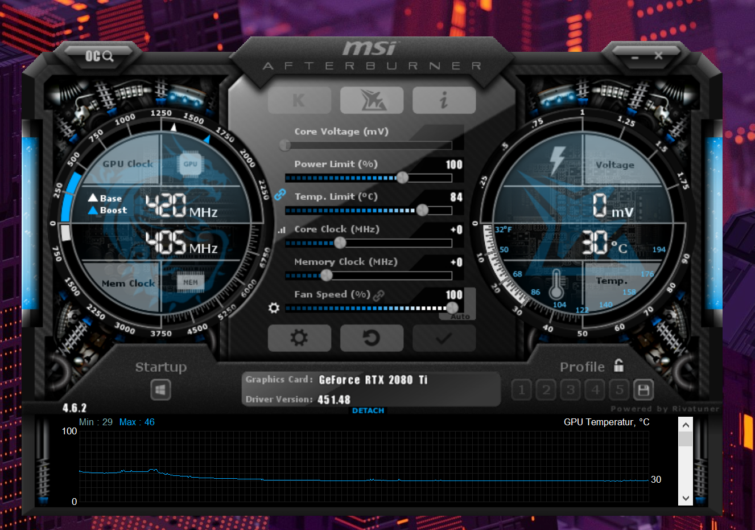755x530 pixels.
Task: Click the "Max : 46" reading
Action: (137, 422)
